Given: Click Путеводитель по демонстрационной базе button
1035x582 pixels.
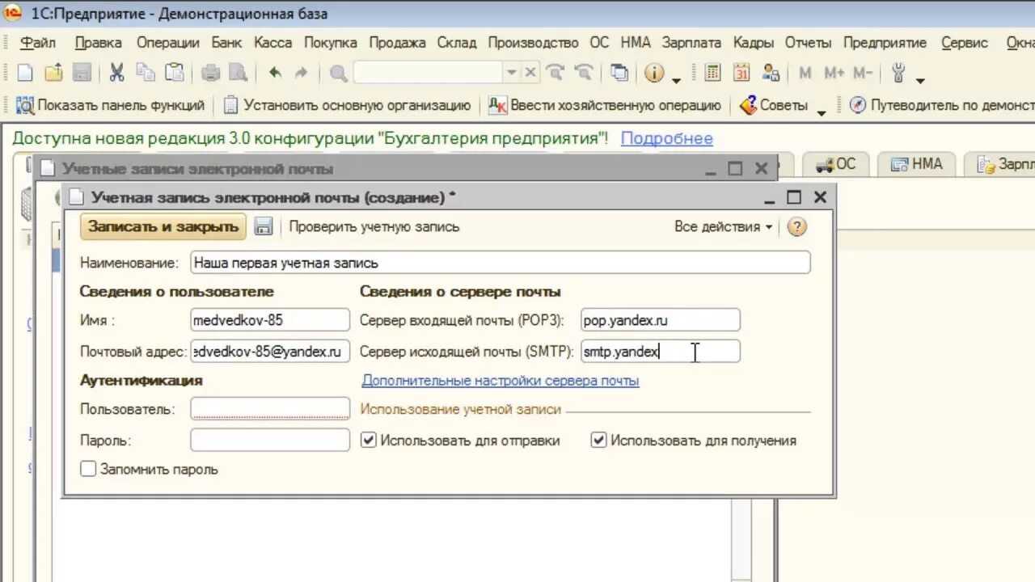Looking at the screenshot, I should click(941, 105).
